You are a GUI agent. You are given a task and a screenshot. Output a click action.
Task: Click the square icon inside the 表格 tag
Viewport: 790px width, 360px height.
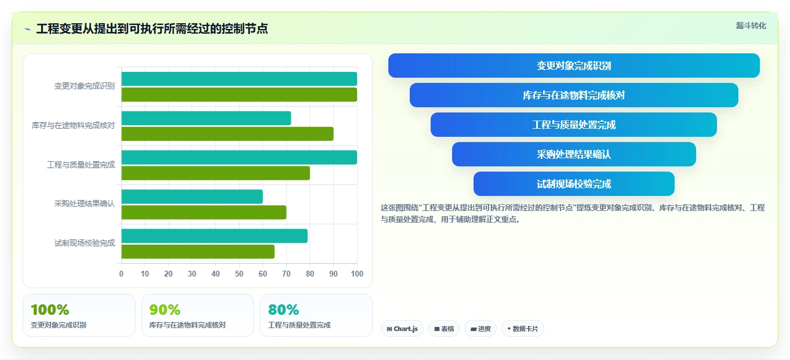pyautogui.click(x=437, y=329)
